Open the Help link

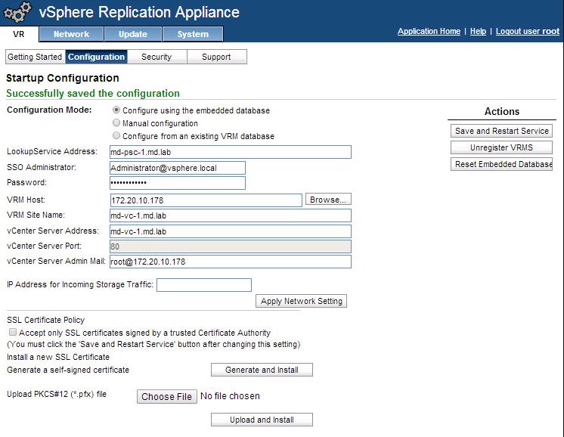point(478,31)
